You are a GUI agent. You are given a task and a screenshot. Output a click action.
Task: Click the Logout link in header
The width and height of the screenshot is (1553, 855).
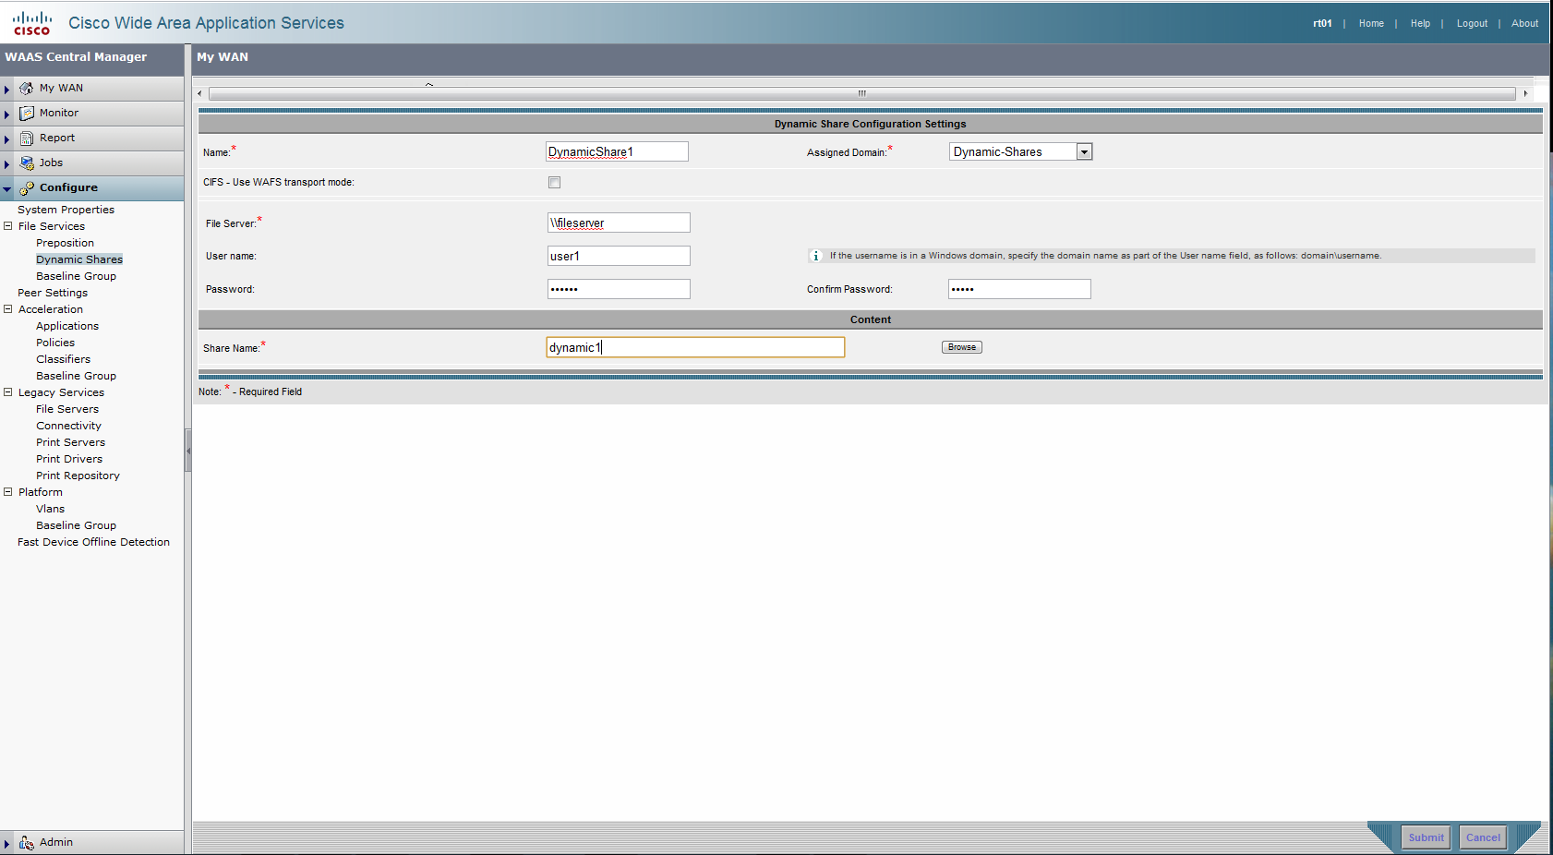tap(1472, 24)
